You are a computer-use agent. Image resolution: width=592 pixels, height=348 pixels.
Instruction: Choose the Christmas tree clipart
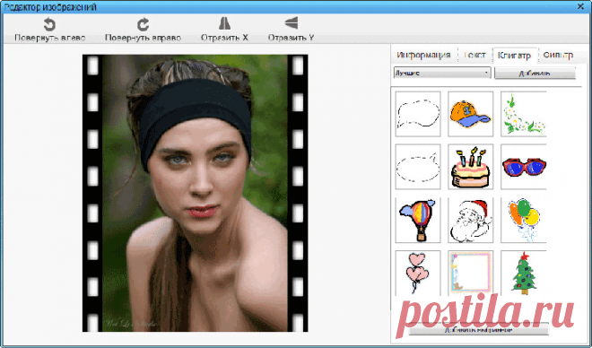pos(523,273)
